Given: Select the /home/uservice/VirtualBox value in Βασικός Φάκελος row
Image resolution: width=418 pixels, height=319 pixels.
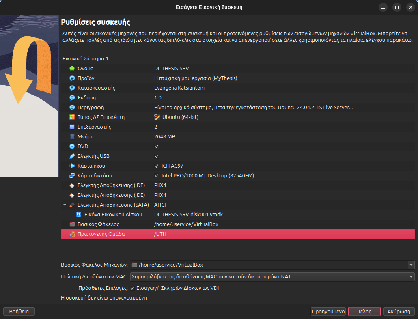Looking at the screenshot, I should [186, 224].
